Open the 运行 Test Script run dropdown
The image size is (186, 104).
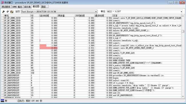click(59, 12)
